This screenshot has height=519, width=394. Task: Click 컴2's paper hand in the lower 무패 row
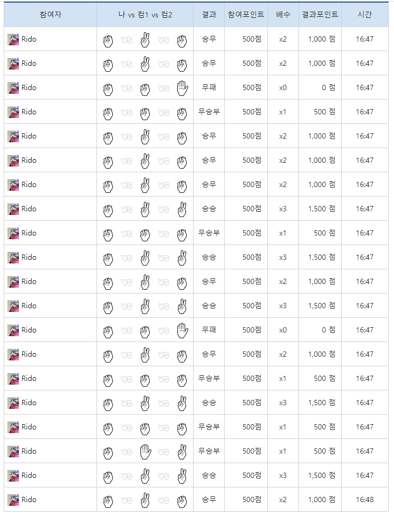pos(182,330)
